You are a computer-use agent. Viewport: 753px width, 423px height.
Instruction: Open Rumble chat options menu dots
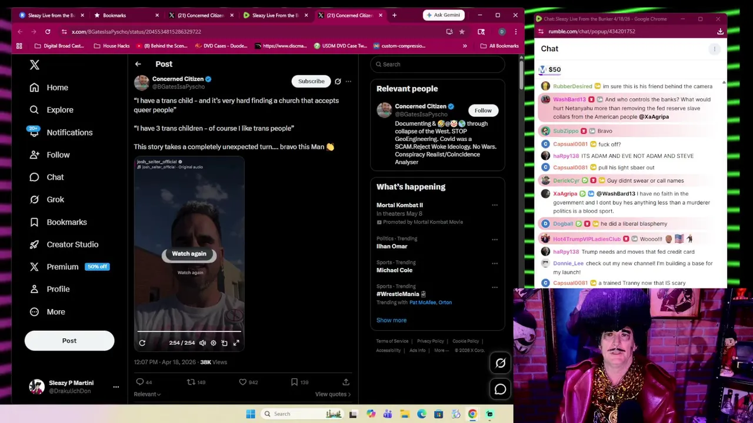click(x=714, y=49)
